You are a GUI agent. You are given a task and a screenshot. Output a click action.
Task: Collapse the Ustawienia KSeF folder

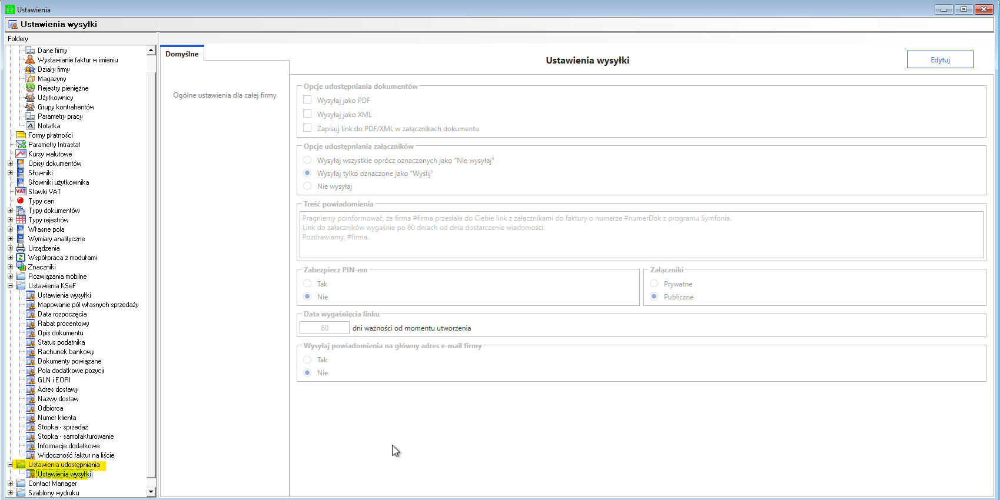(x=10, y=286)
